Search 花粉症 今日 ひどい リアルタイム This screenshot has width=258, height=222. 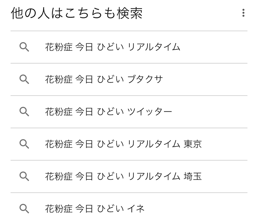click(x=112, y=47)
